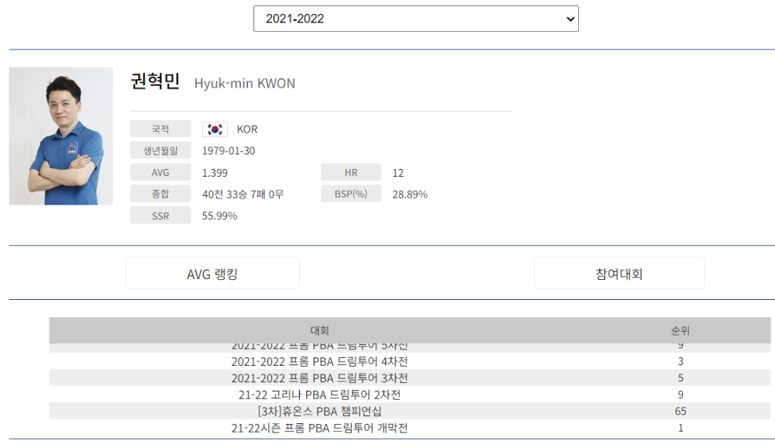This screenshot has height=448, width=775.
Task: Click rank 5 for 3차전
Action: [x=680, y=377]
